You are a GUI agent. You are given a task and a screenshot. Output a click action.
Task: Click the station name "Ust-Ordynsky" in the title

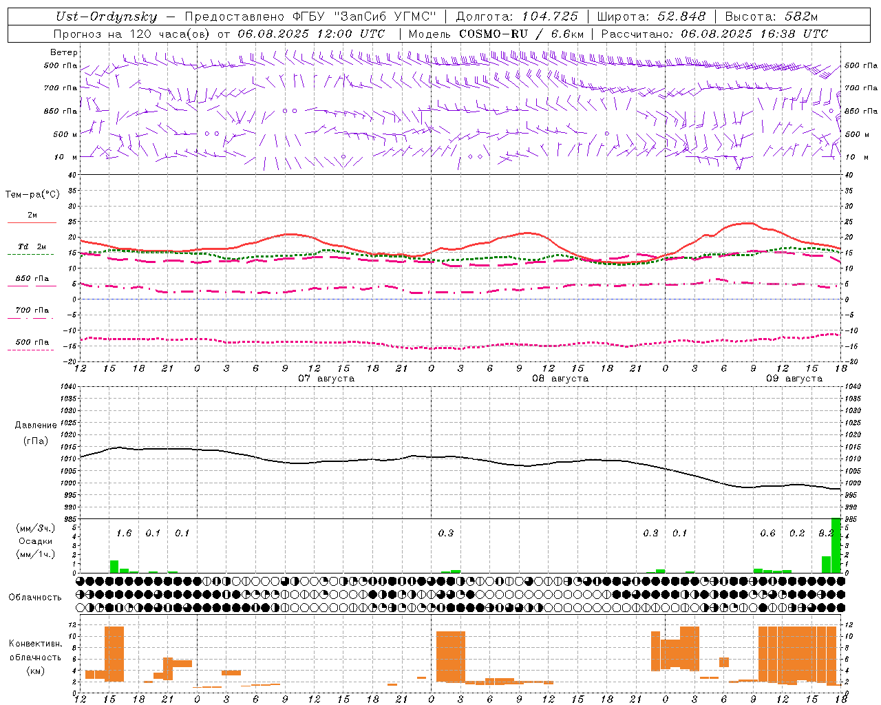pyautogui.click(x=107, y=17)
